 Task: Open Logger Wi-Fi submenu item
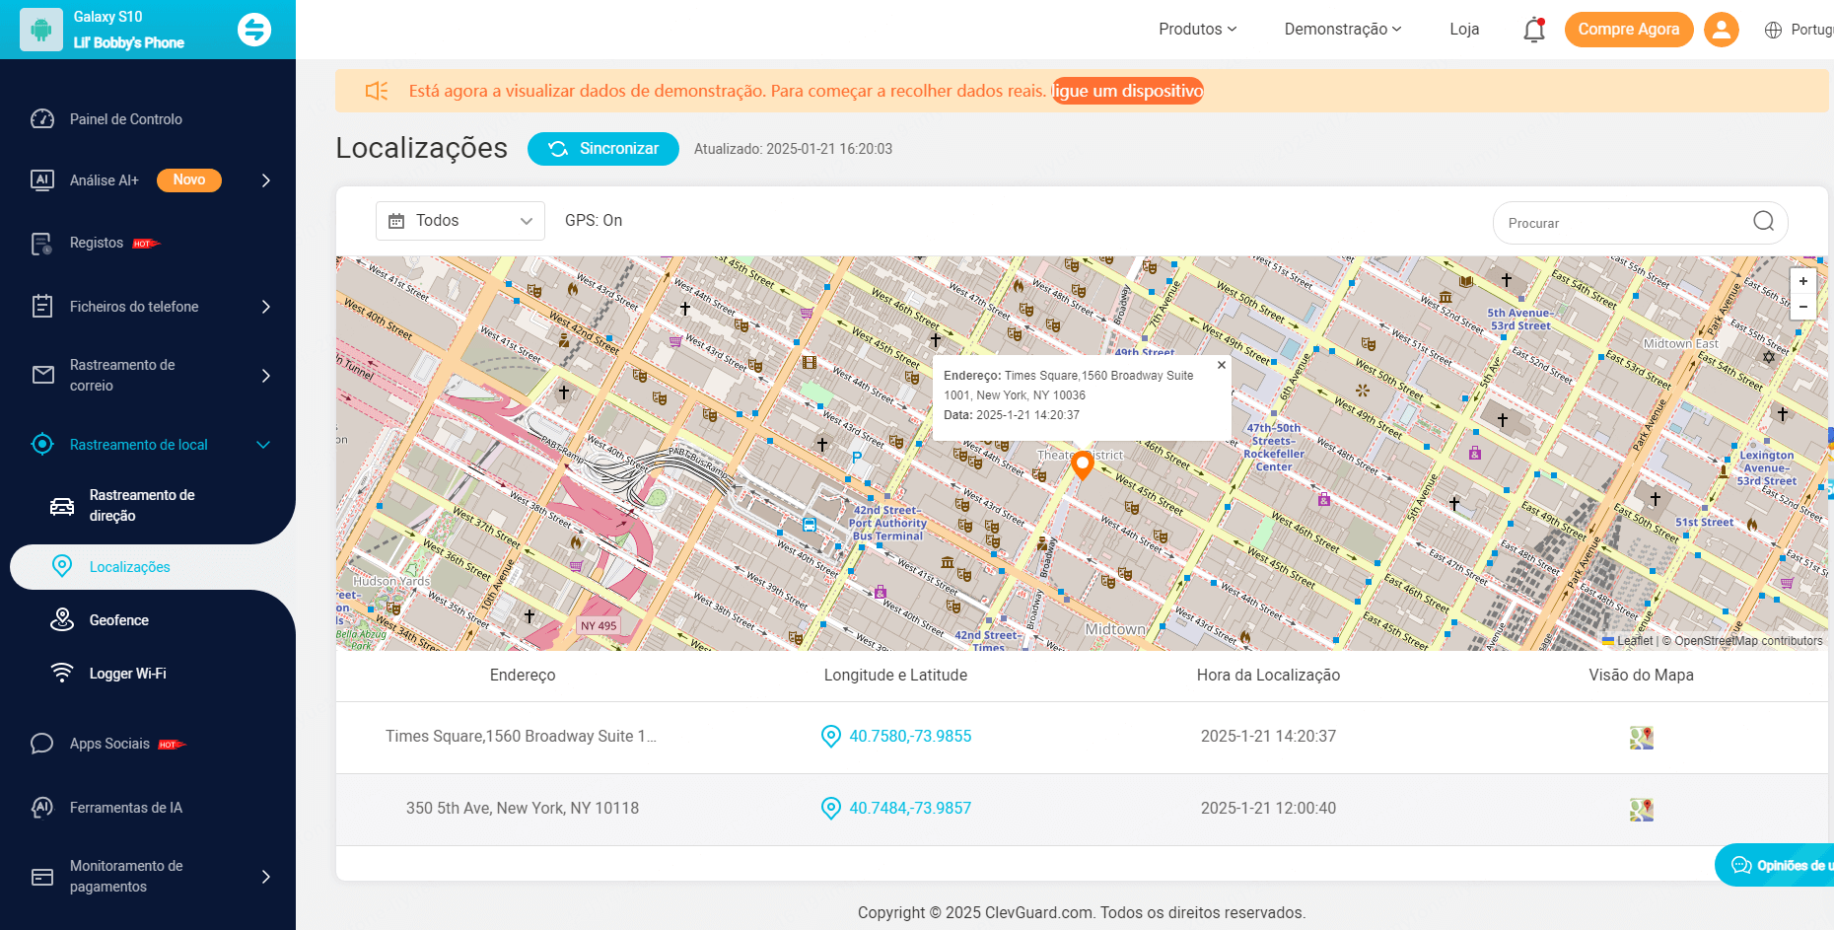click(x=128, y=674)
